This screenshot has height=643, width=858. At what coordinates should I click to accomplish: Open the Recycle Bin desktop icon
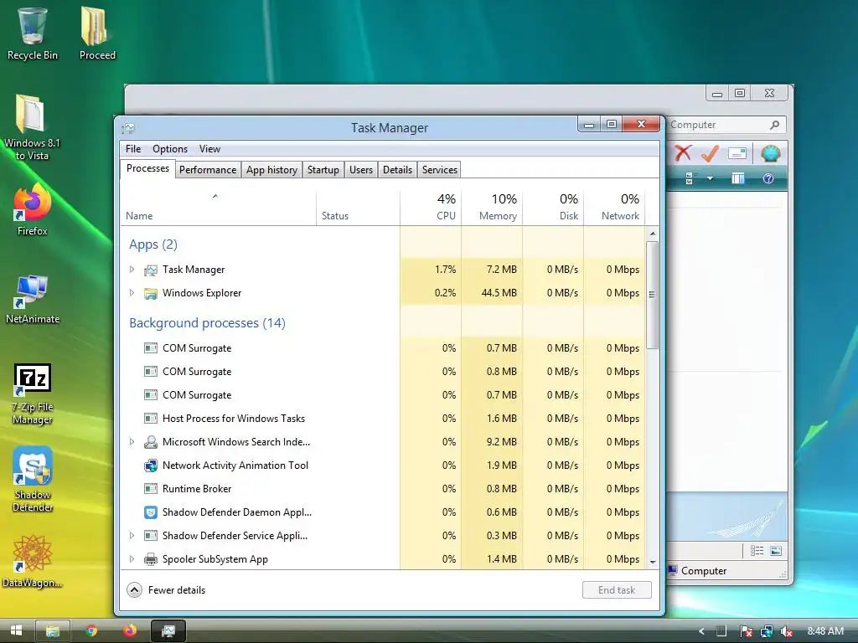pyautogui.click(x=33, y=32)
